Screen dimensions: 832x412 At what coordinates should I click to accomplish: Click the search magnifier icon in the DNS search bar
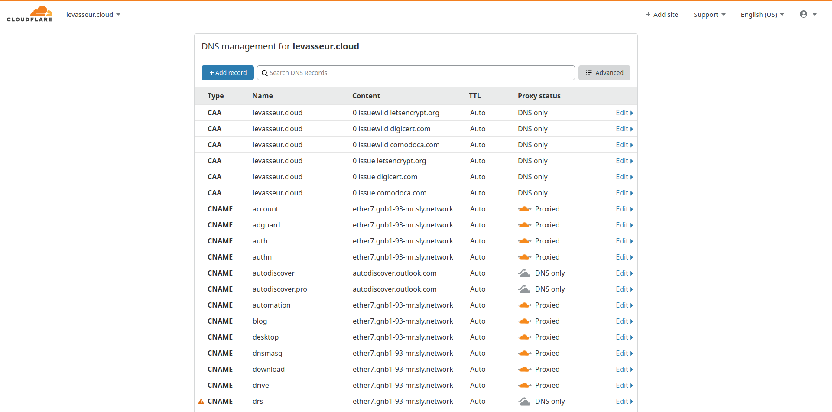265,73
